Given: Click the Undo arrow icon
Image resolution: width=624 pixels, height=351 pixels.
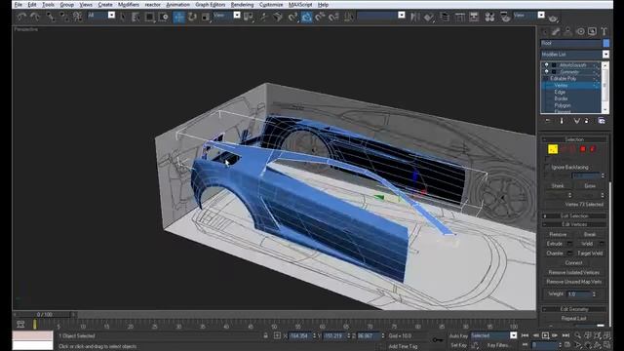Looking at the screenshot, I should click(21, 17).
